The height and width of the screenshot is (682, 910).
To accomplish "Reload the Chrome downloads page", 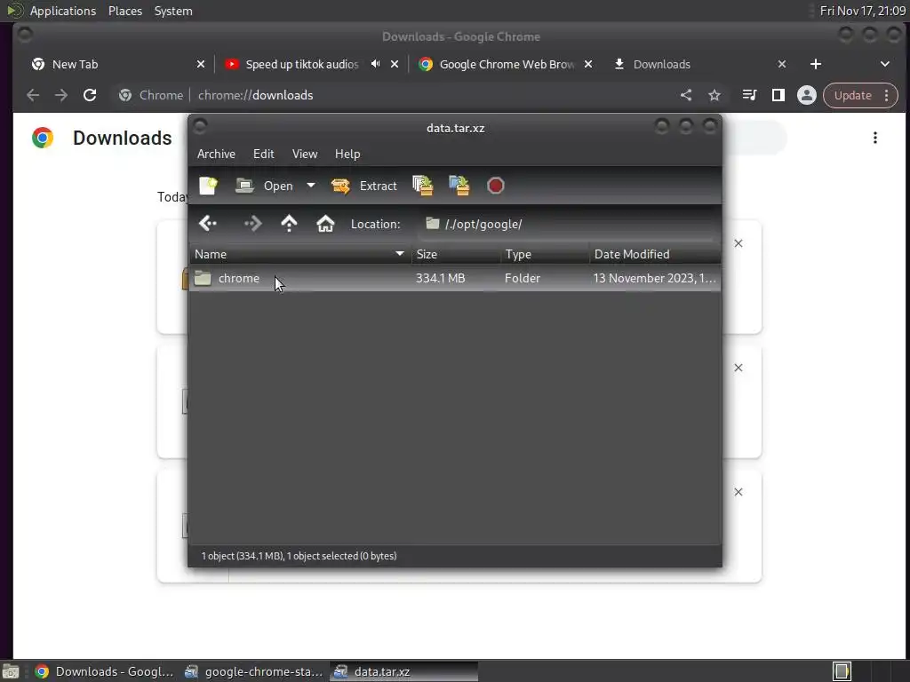I will coord(90,95).
